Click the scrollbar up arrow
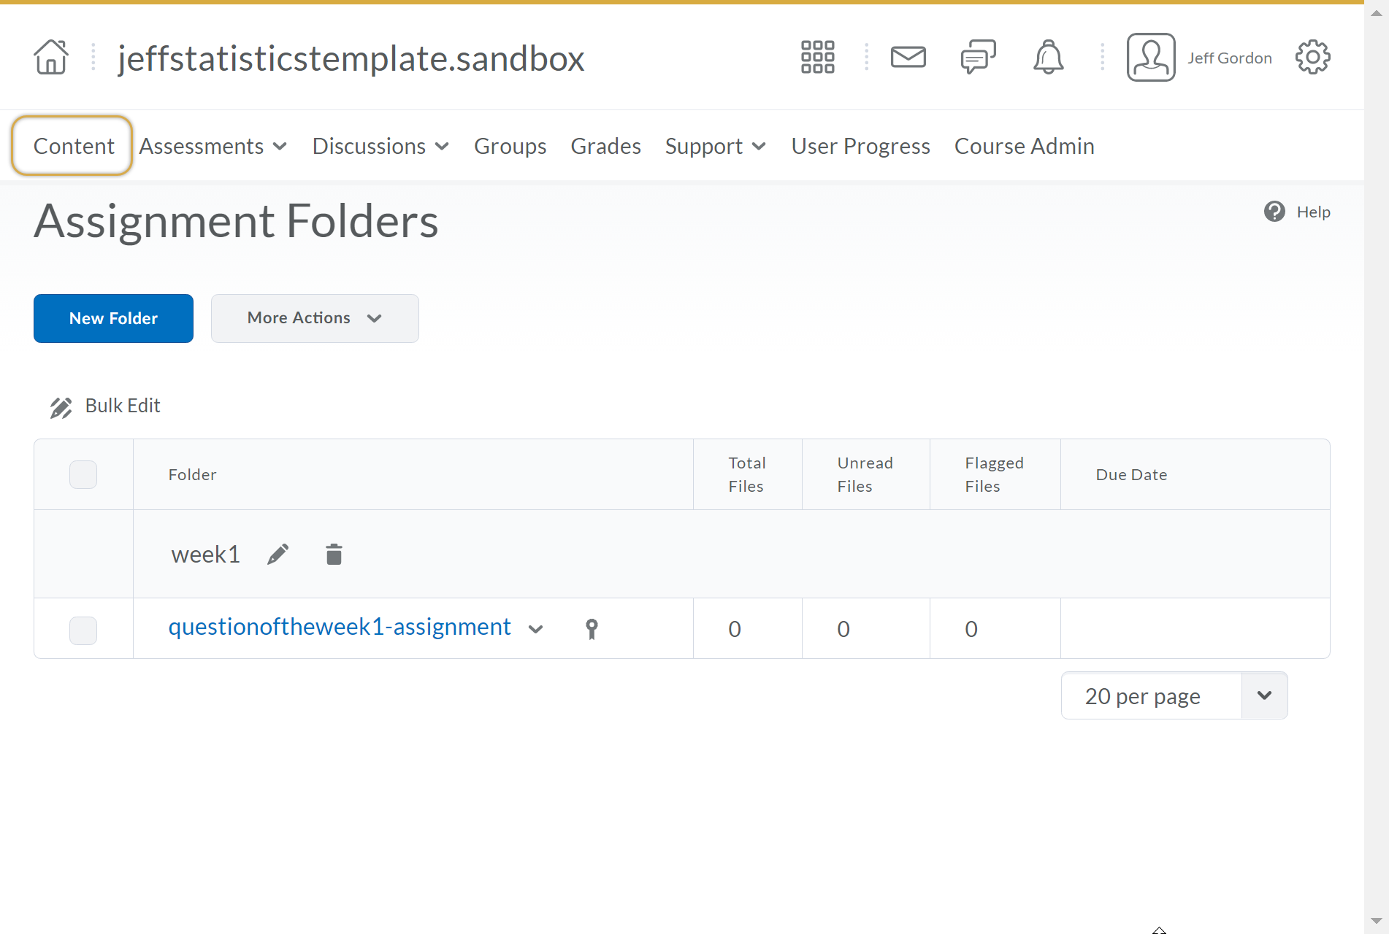The width and height of the screenshot is (1389, 934). click(x=1376, y=13)
